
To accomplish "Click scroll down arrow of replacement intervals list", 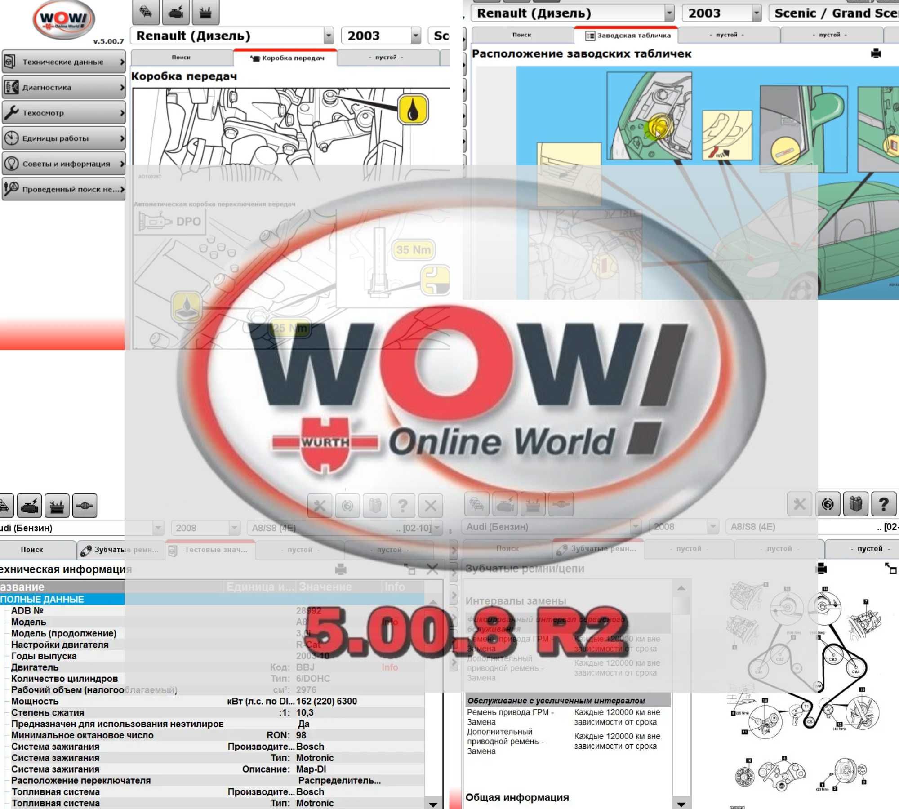I will [x=681, y=804].
